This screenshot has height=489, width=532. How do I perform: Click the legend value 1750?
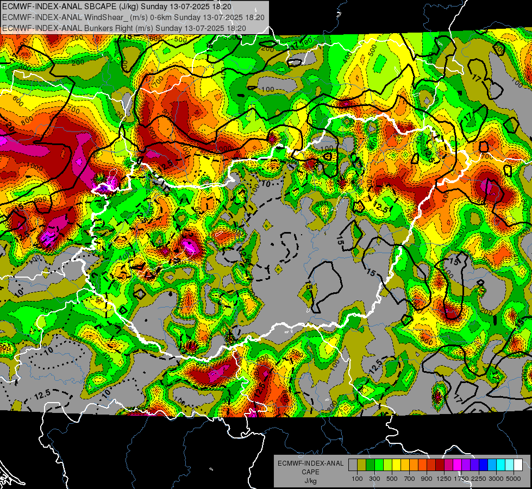(461, 479)
